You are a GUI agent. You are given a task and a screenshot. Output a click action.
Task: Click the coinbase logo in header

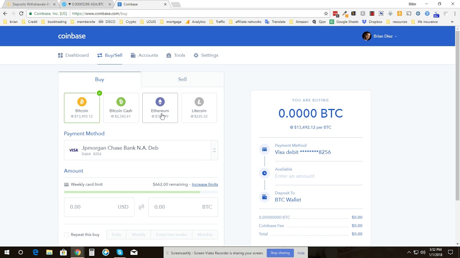(72, 36)
